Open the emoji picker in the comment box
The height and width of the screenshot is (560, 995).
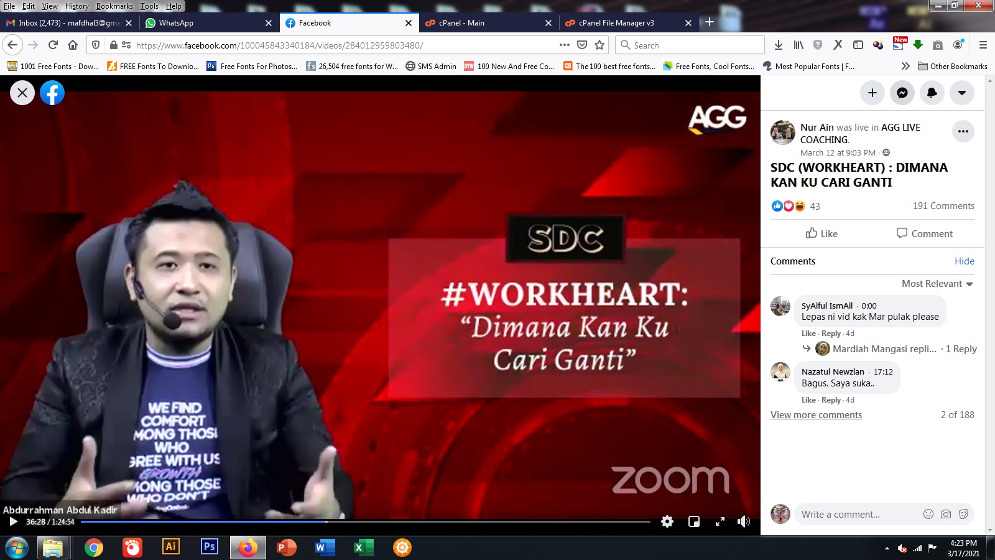click(928, 514)
